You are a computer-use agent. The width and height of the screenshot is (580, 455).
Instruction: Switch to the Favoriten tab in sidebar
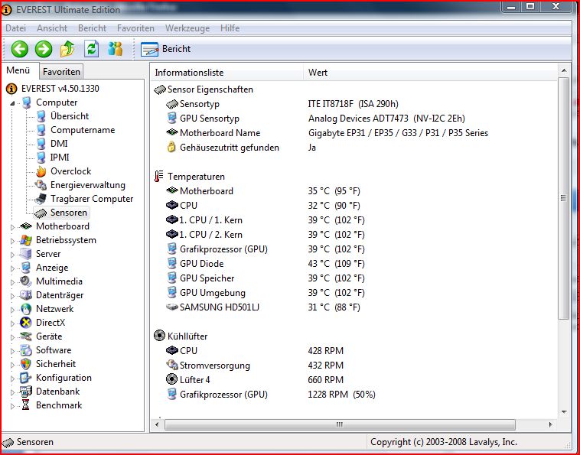point(61,72)
